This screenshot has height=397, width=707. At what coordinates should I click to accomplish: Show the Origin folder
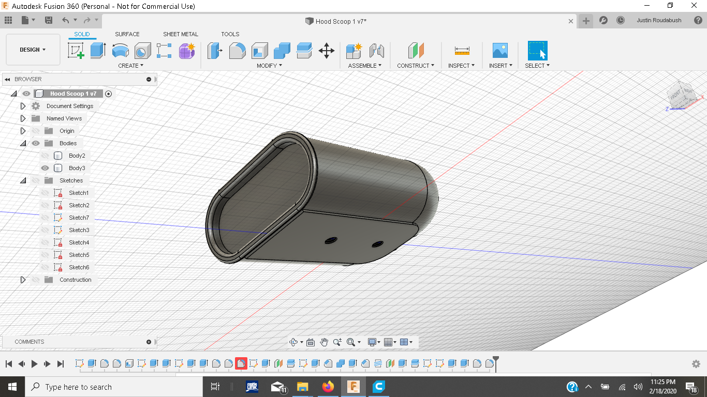pyautogui.click(x=36, y=131)
